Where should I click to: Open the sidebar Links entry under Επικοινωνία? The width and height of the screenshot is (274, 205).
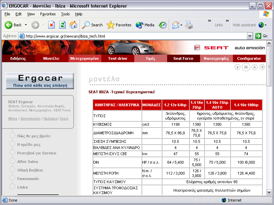(23, 187)
